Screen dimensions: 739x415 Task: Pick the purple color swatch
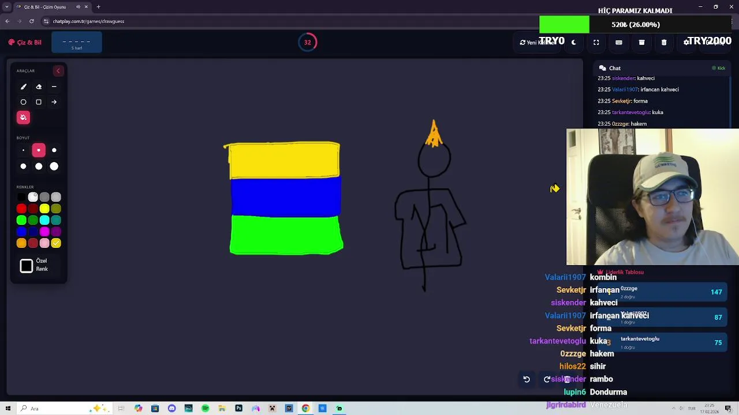click(x=56, y=232)
